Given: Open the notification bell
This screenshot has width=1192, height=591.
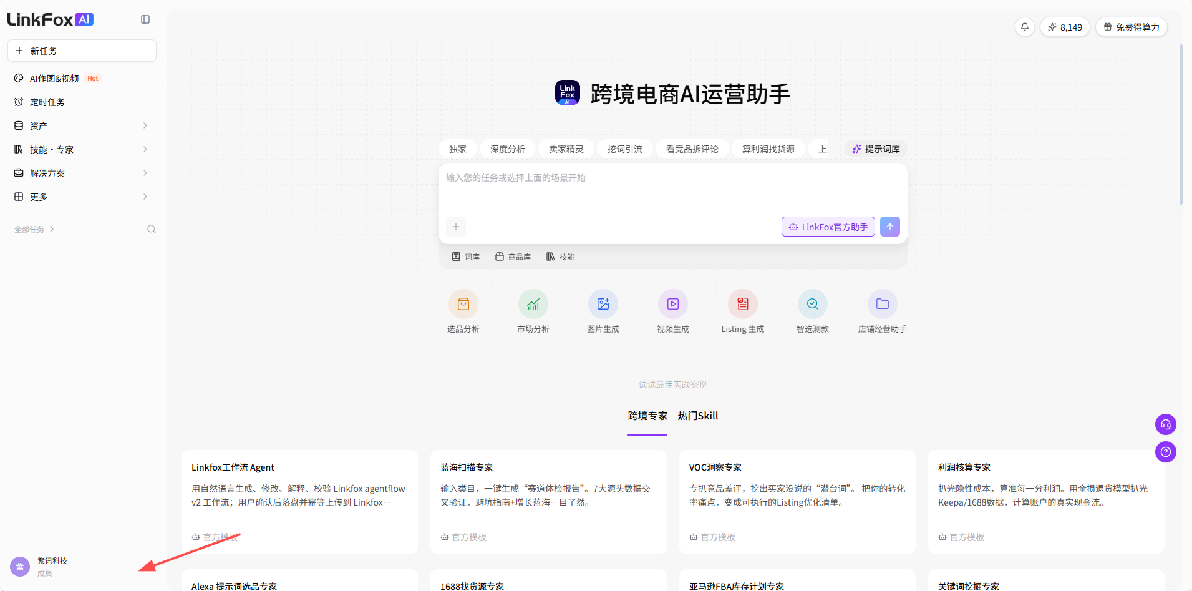Looking at the screenshot, I should click(x=1024, y=27).
